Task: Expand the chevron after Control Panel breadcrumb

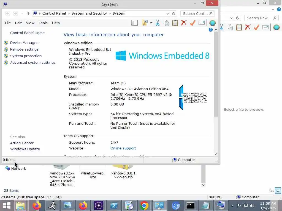Action: tap(69, 13)
